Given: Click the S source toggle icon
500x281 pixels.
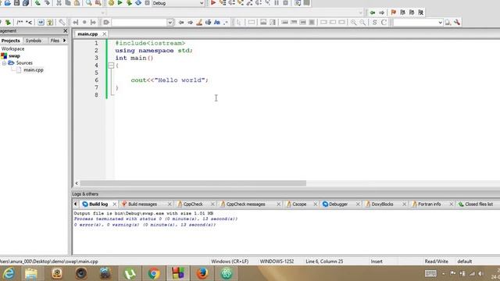Looking at the screenshot, I should 375,23.
